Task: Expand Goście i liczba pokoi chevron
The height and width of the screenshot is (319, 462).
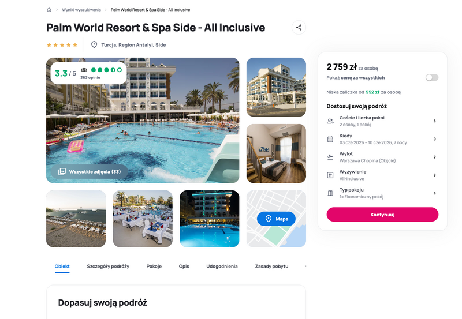Action: 435,121
